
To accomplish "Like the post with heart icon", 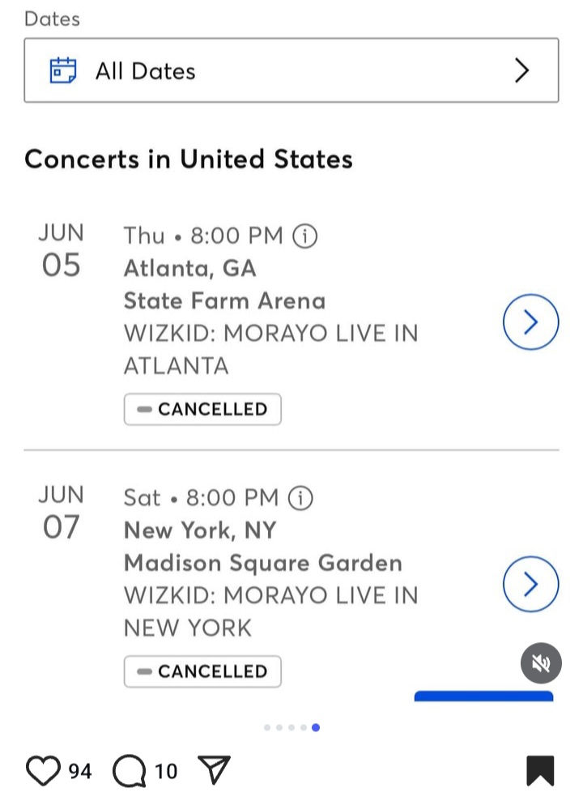I will coord(43,771).
